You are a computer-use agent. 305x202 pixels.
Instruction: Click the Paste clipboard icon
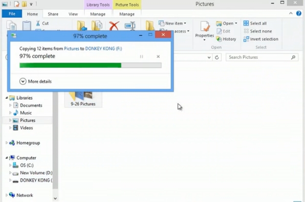(x=27, y=26)
